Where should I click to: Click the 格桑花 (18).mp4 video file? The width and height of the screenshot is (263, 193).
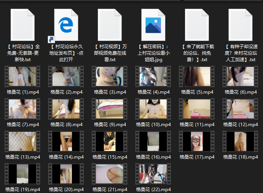coord(240,141)
